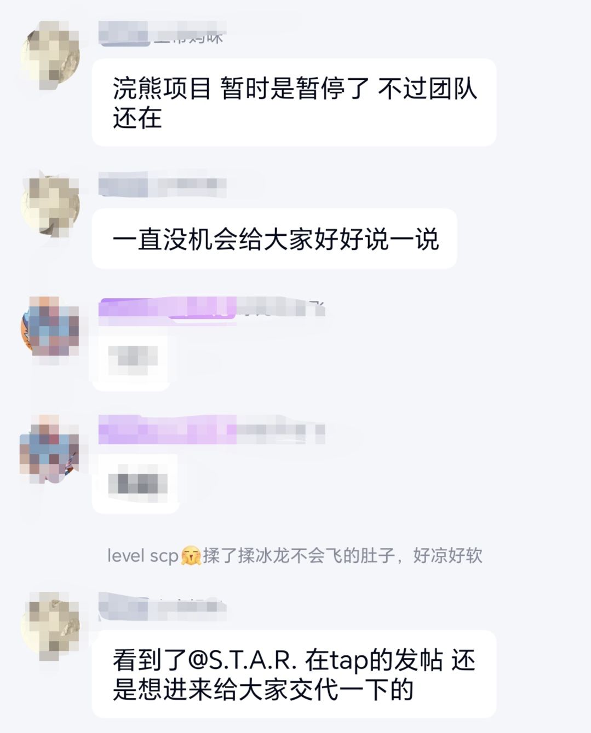Tap blurred username above 看到了@S.T.A.R. message
Screen dimensions: 591x733
162,607
